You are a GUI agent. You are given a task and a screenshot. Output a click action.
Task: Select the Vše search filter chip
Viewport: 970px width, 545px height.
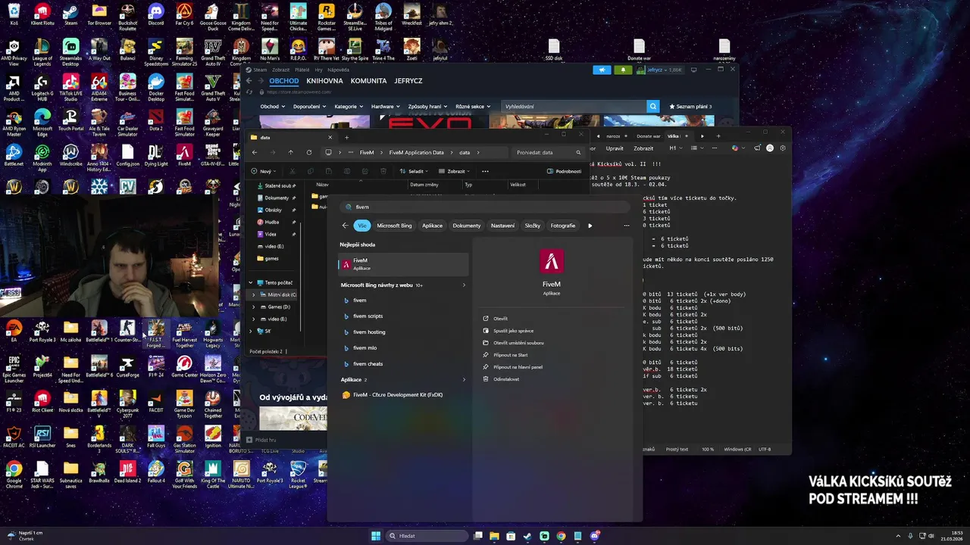[362, 226]
